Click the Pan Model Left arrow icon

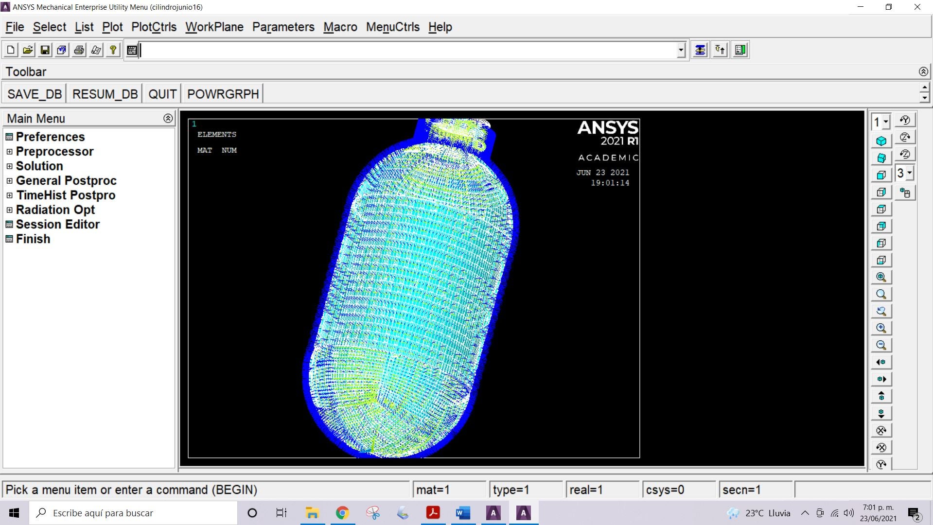point(881,362)
